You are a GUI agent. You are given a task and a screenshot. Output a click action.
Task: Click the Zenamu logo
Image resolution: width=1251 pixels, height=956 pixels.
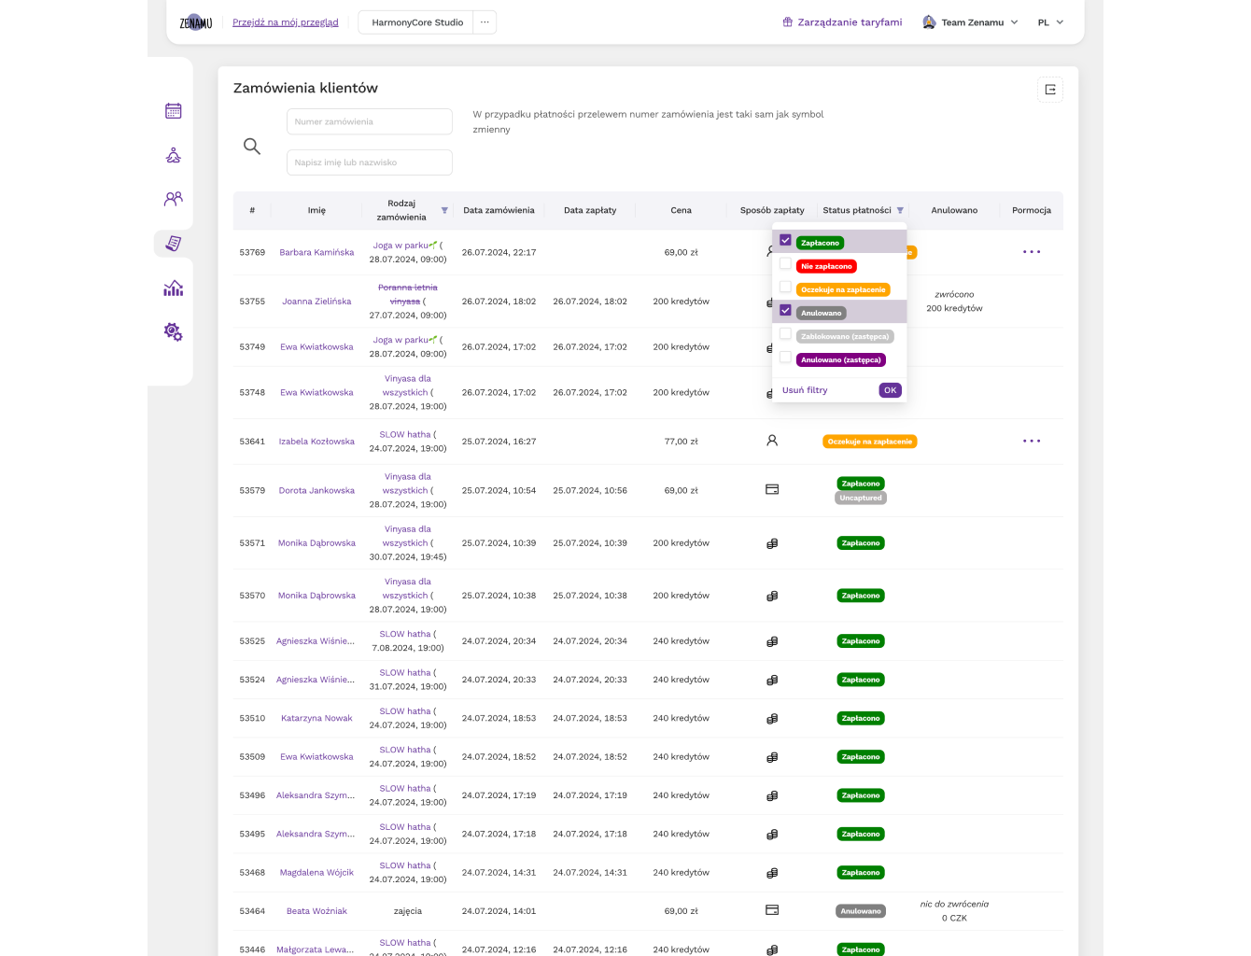pos(196,22)
